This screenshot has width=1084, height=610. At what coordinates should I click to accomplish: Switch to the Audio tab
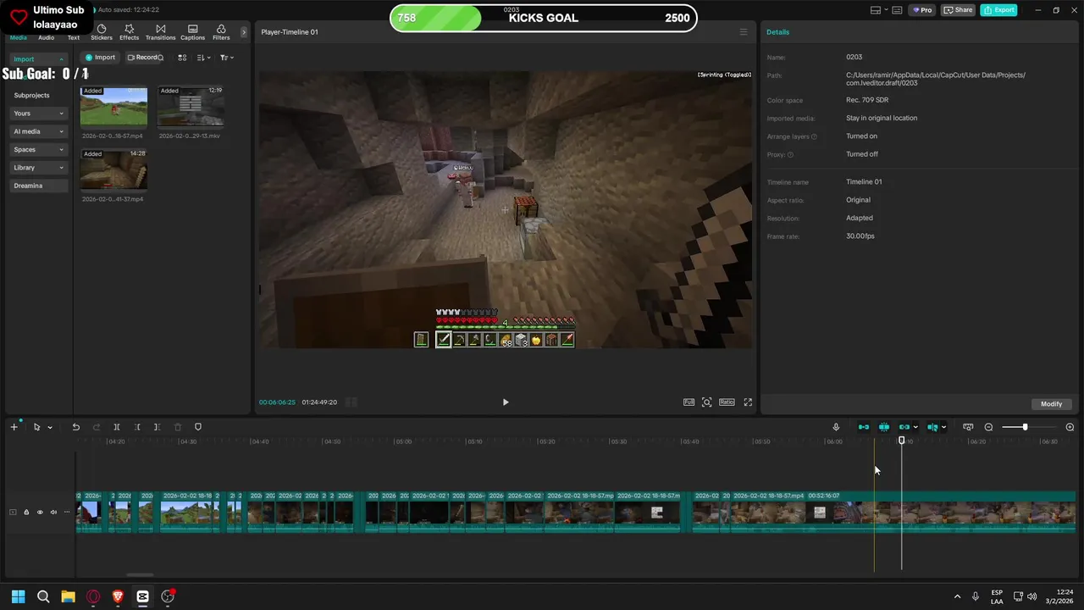click(x=46, y=37)
